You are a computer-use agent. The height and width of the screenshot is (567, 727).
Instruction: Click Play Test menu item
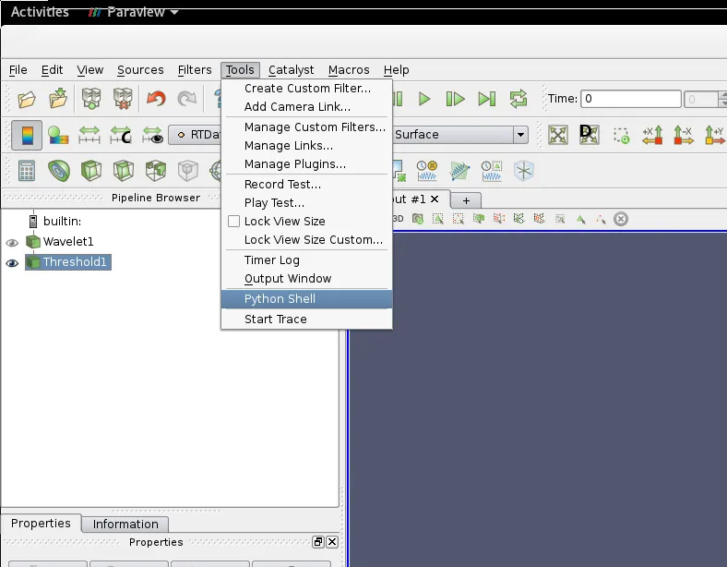tap(306, 203)
